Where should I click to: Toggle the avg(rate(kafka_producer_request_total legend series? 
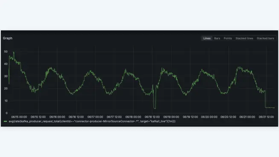(x=92, y=122)
